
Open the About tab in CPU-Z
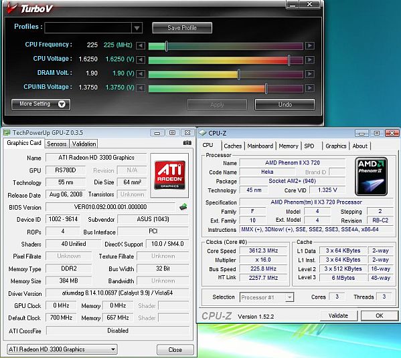point(359,146)
